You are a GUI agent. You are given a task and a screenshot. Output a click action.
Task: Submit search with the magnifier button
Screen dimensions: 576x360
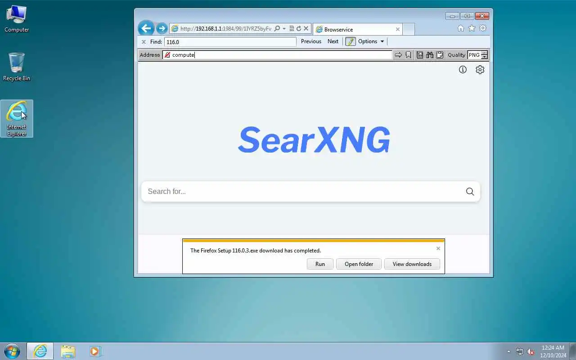coord(470,192)
